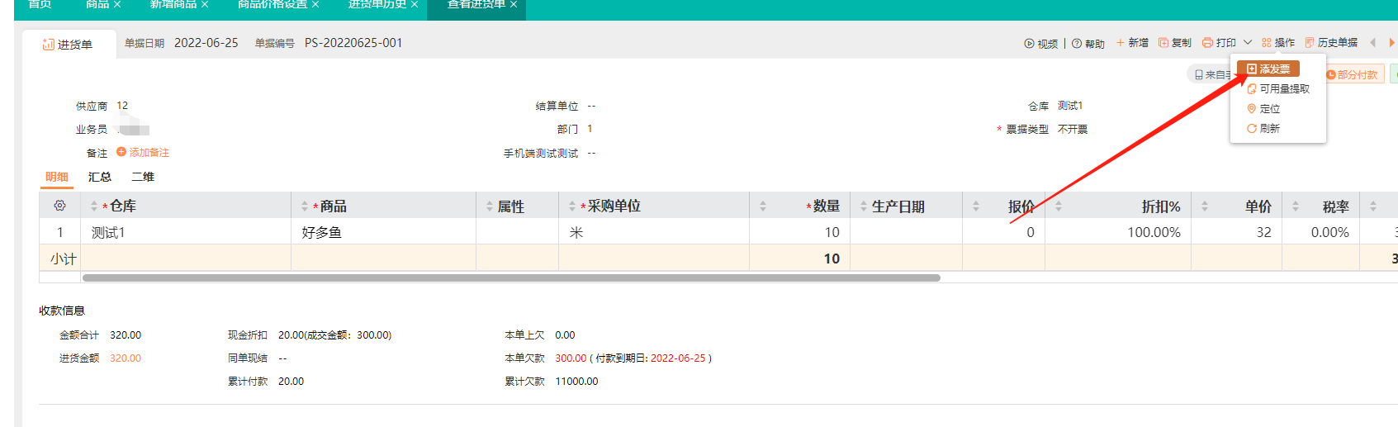1398x427 pixels.
Task: Switch to the 二维 tab
Action: (143, 177)
